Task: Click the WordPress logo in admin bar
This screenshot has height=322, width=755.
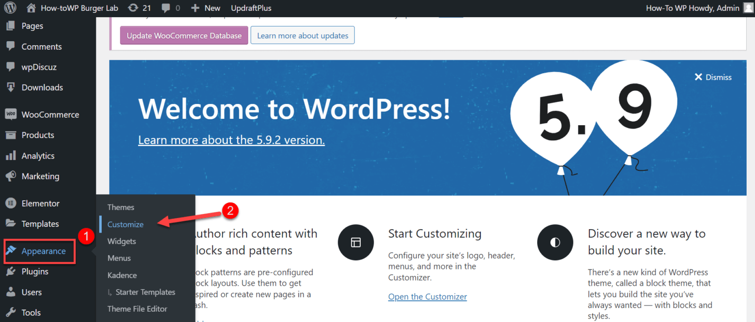Action: tap(10, 8)
